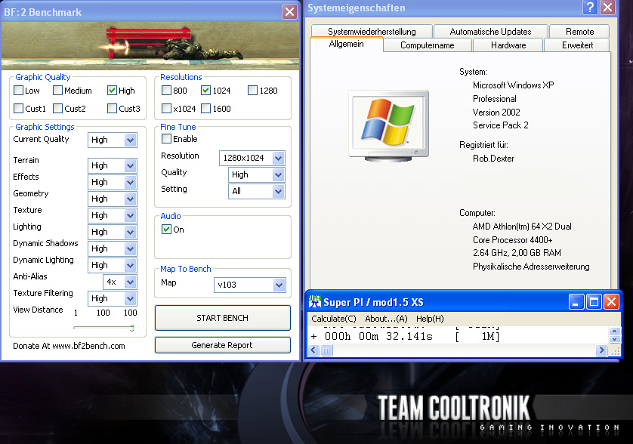Click Generate Report button

coord(222,345)
